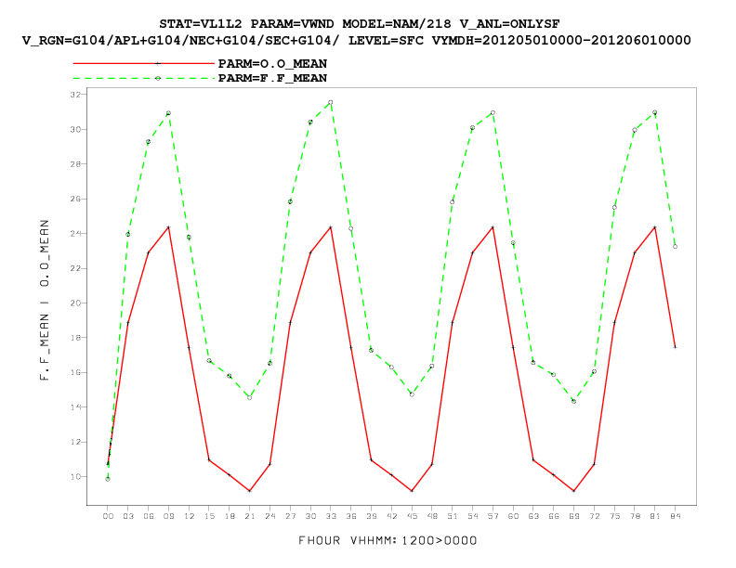The width and height of the screenshot is (736, 568).
Task: Click the x-axis tick label 24
Action: (269, 516)
